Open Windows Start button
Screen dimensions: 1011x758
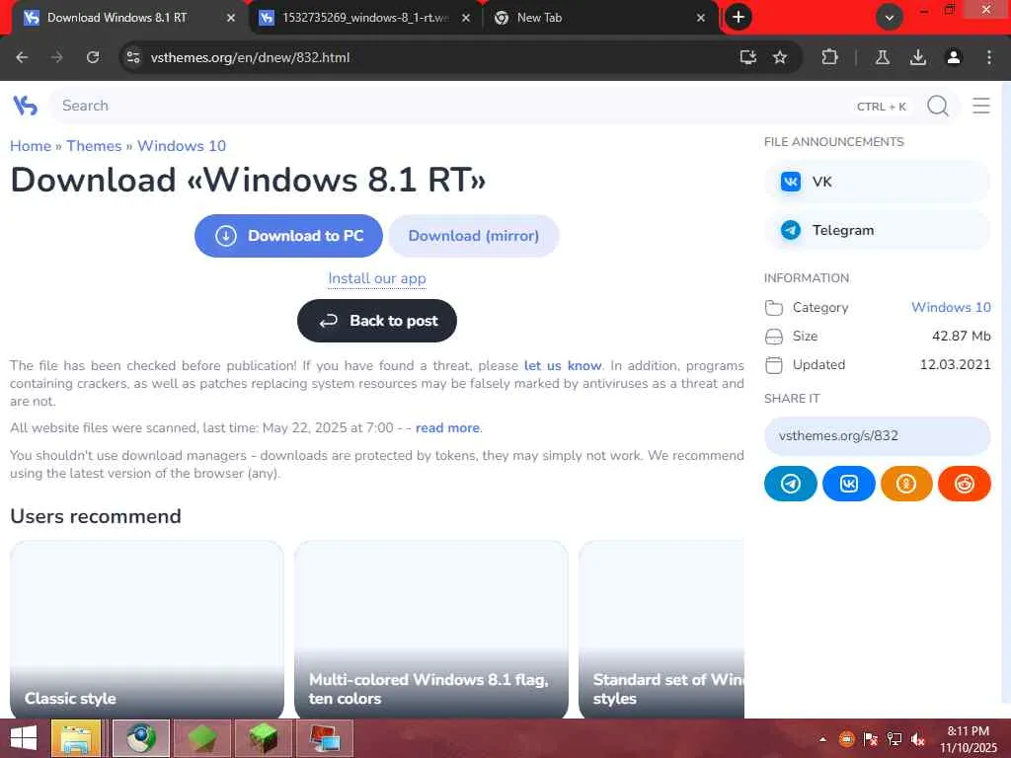24,738
